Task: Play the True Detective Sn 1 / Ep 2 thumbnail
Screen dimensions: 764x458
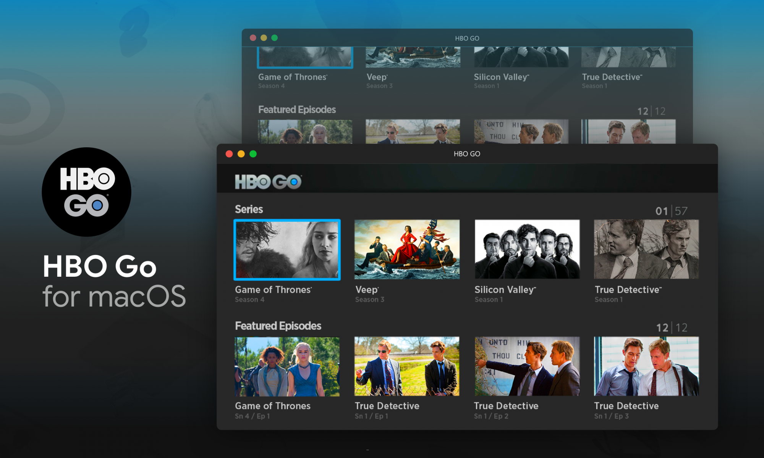Action: pyautogui.click(x=527, y=366)
